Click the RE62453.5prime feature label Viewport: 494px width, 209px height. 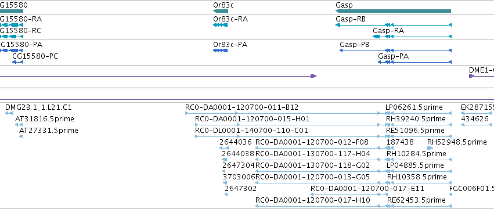click(416, 200)
